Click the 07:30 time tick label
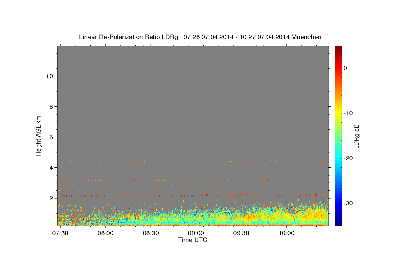Image resolution: width=406 pixels, height=271 pixels. [x=61, y=233]
